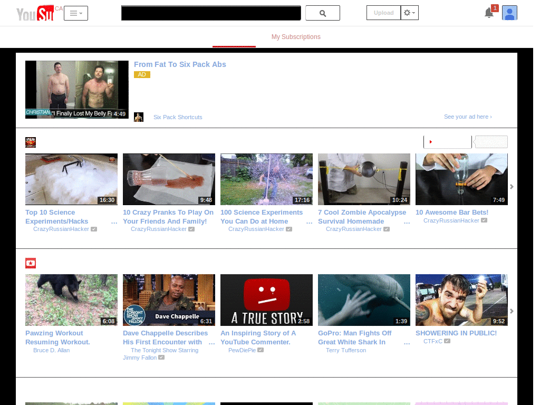Click See your ad here link

468,117
